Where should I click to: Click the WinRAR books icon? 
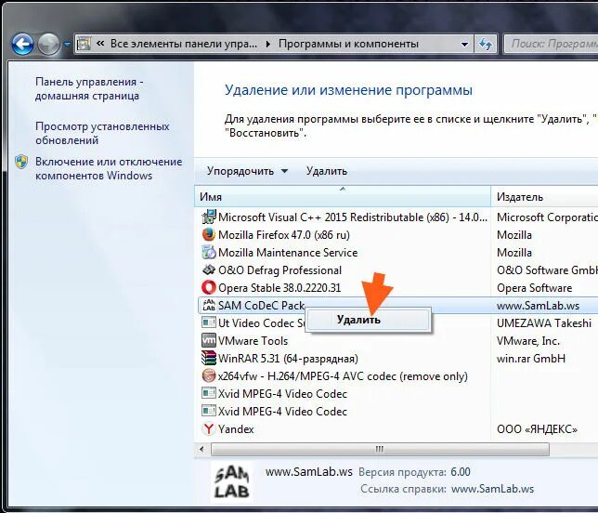tap(209, 358)
